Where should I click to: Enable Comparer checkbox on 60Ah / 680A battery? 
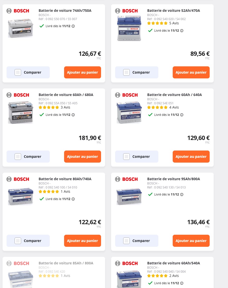click(x=18, y=157)
